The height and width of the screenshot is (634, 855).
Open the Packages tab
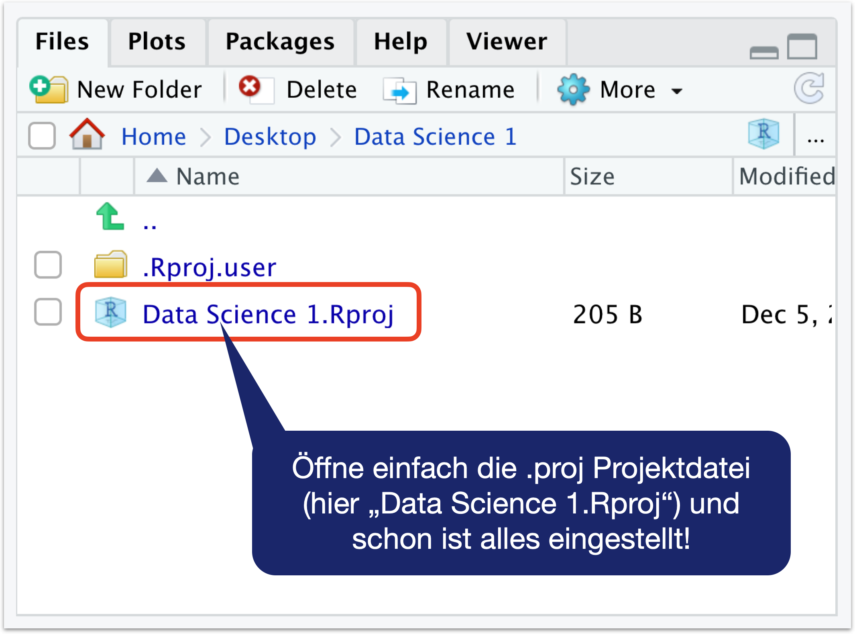coord(280,41)
